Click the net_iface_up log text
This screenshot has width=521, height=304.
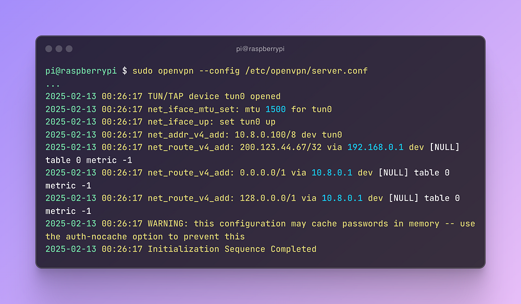click(x=178, y=122)
